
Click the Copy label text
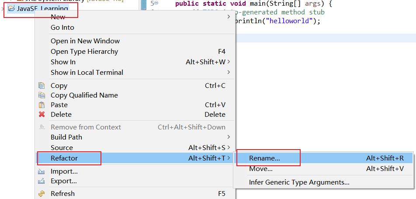pos(59,86)
